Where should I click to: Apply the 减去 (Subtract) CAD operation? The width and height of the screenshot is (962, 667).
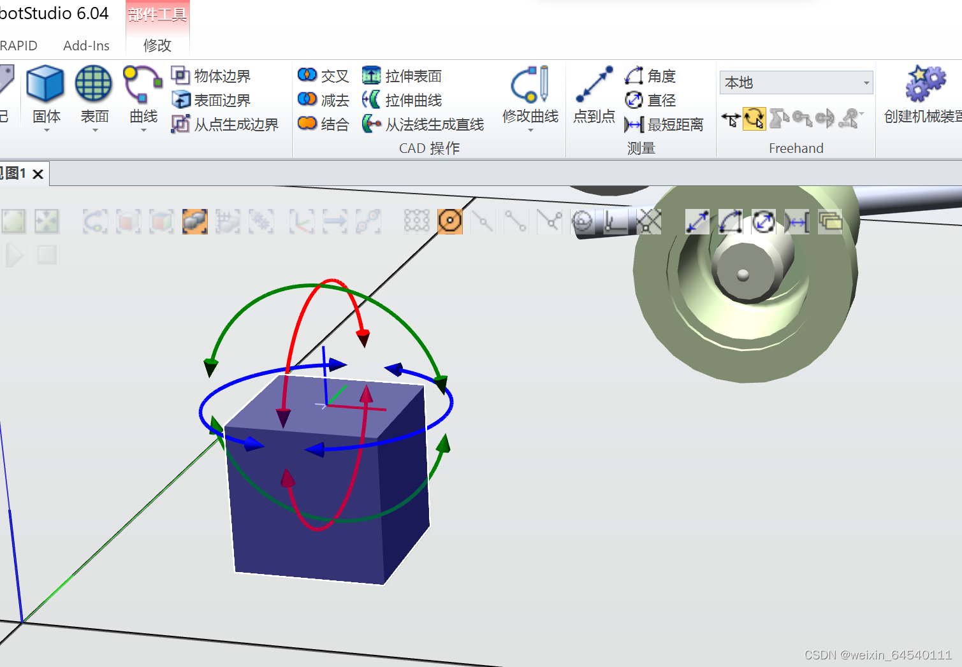323,100
